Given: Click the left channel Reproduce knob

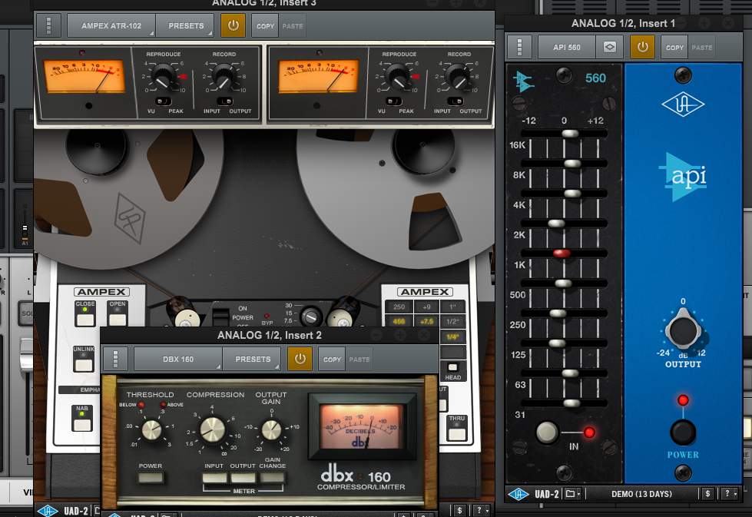Looking at the screenshot, I should (164, 77).
